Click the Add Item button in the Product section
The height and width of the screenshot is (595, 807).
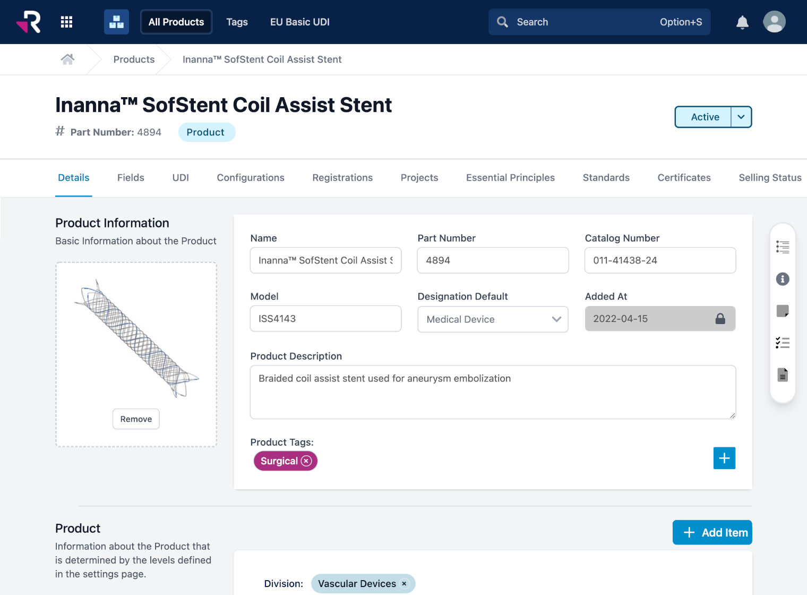(712, 532)
